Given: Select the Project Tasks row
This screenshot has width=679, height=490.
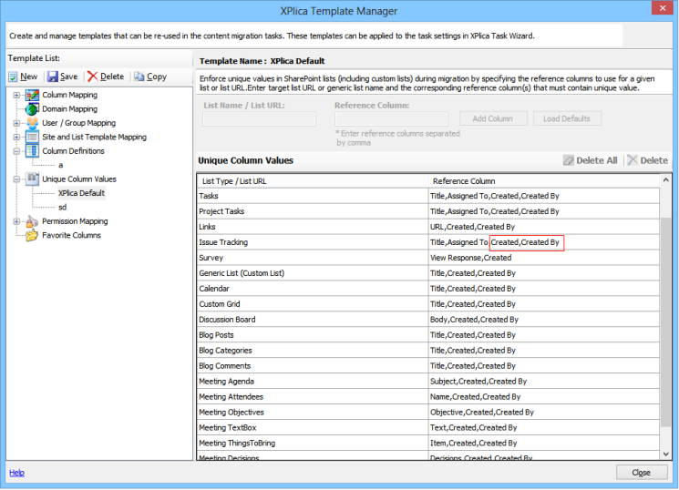Looking at the screenshot, I should (428, 211).
